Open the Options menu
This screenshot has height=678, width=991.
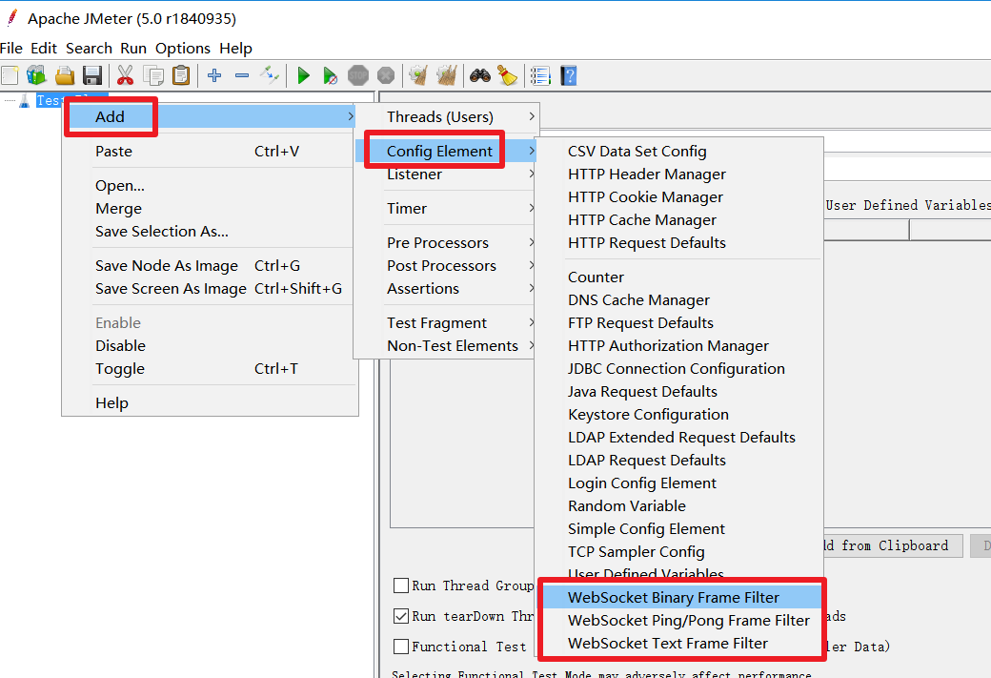pos(183,48)
